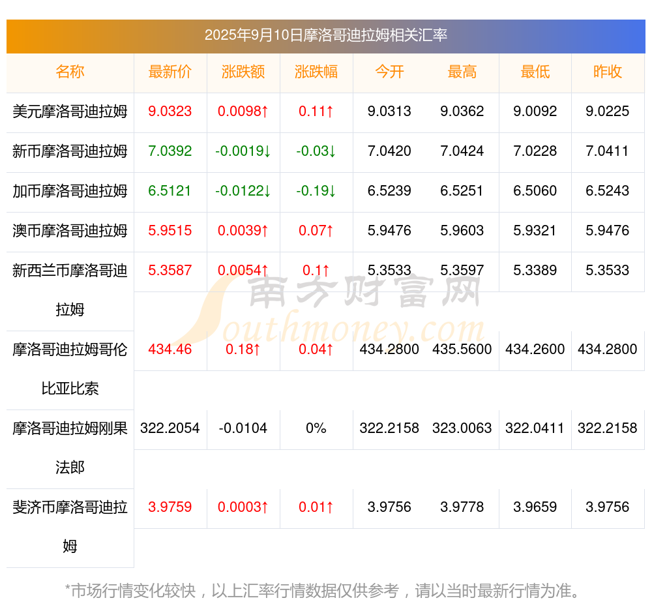The width and height of the screenshot is (652, 611).
Task: Click the 涨跌幅 column header
Action: [x=316, y=72]
